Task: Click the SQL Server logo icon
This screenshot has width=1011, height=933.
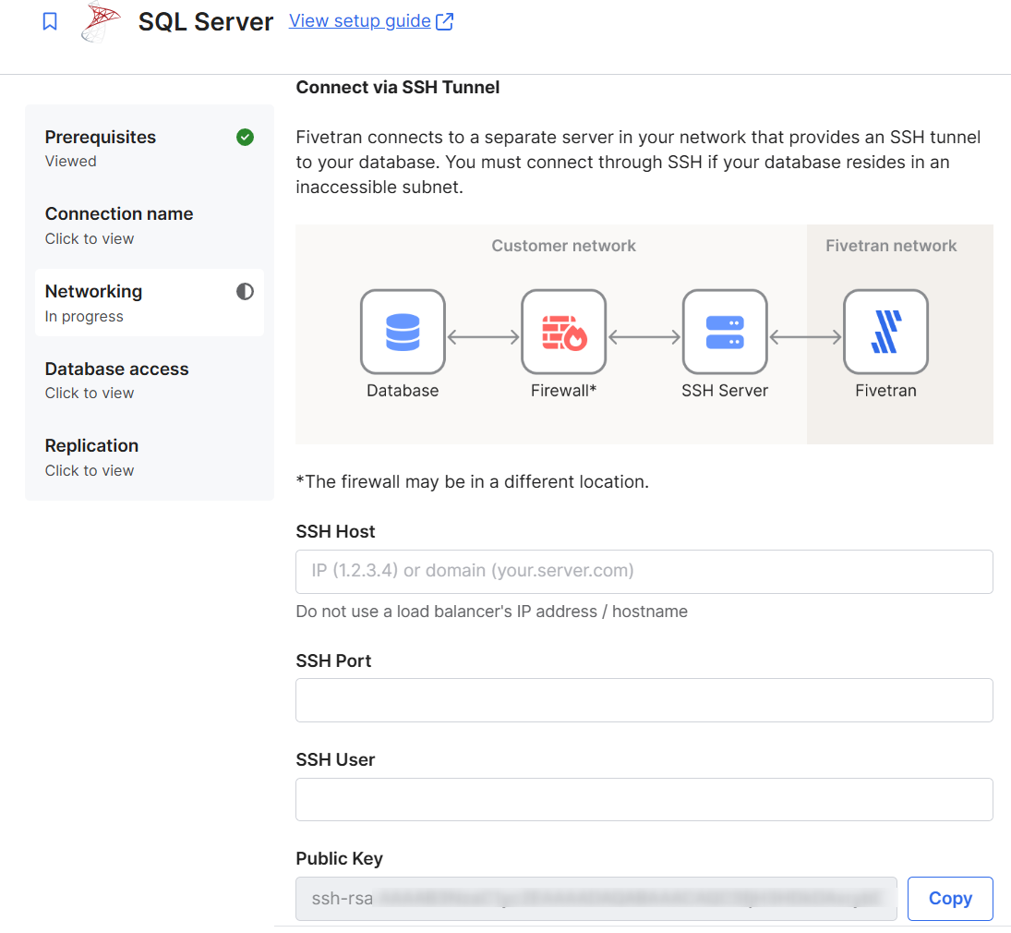Action: (101, 21)
